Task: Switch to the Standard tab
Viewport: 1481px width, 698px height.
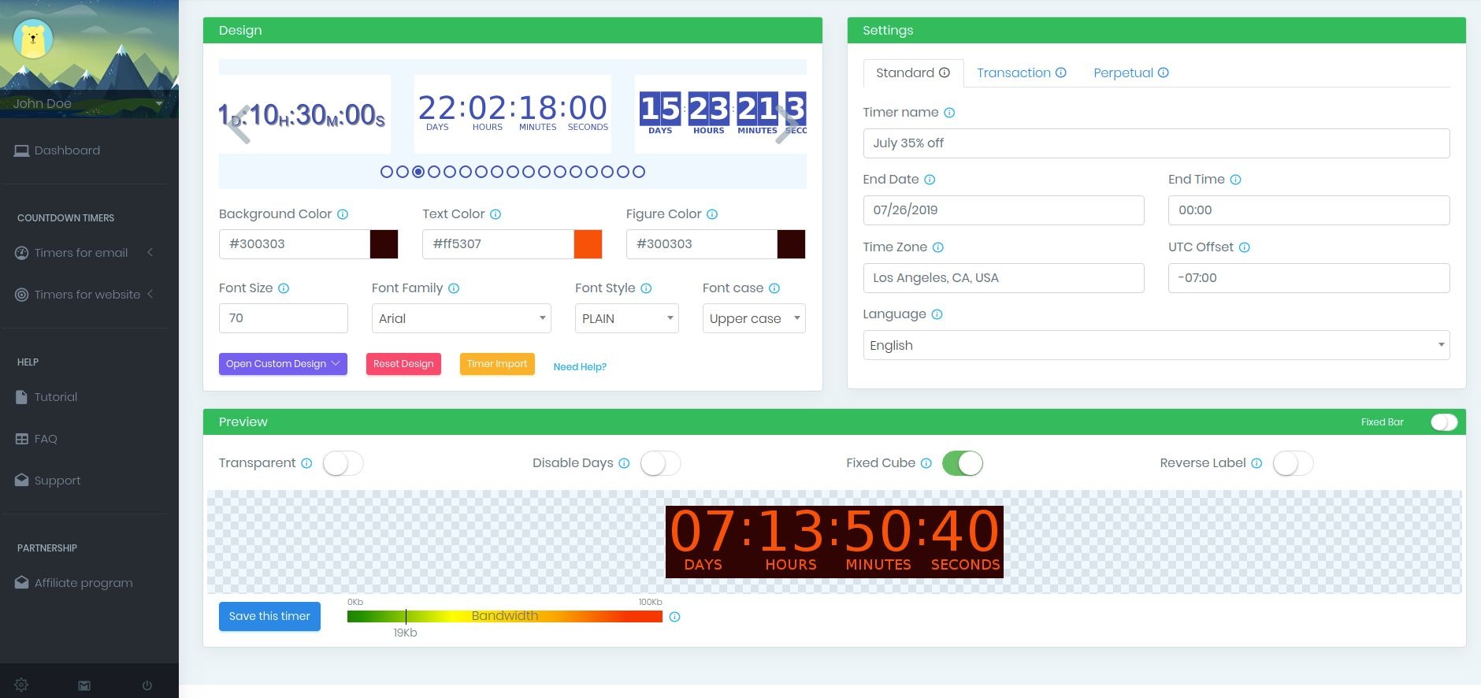Action: tap(913, 73)
